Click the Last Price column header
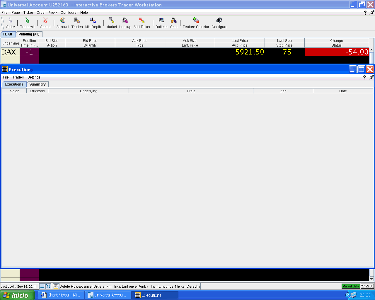 pos(240,41)
